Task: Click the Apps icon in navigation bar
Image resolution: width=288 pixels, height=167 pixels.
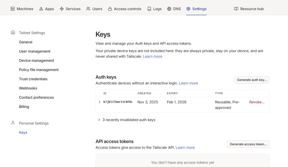Action: point(41,9)
